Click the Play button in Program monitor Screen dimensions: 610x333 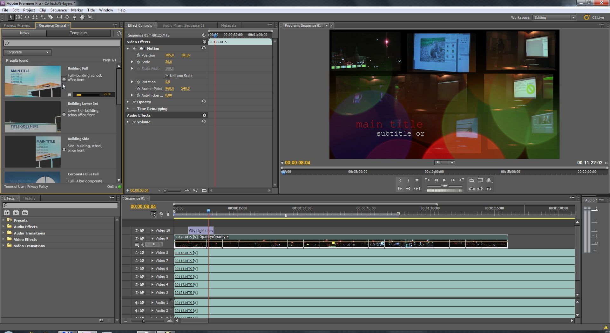tap(444, 180)
